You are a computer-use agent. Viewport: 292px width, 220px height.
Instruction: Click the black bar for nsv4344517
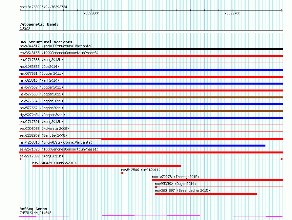(x=151, y=49)
